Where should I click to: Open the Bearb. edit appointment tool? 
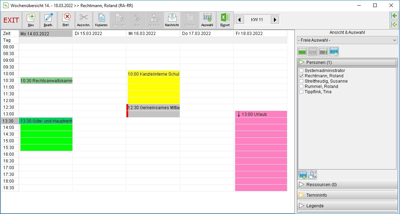[x=48, y=20]
